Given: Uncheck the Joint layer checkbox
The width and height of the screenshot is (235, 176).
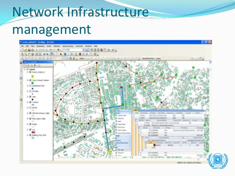Looking at the screenshot, I should pos(30,97).
